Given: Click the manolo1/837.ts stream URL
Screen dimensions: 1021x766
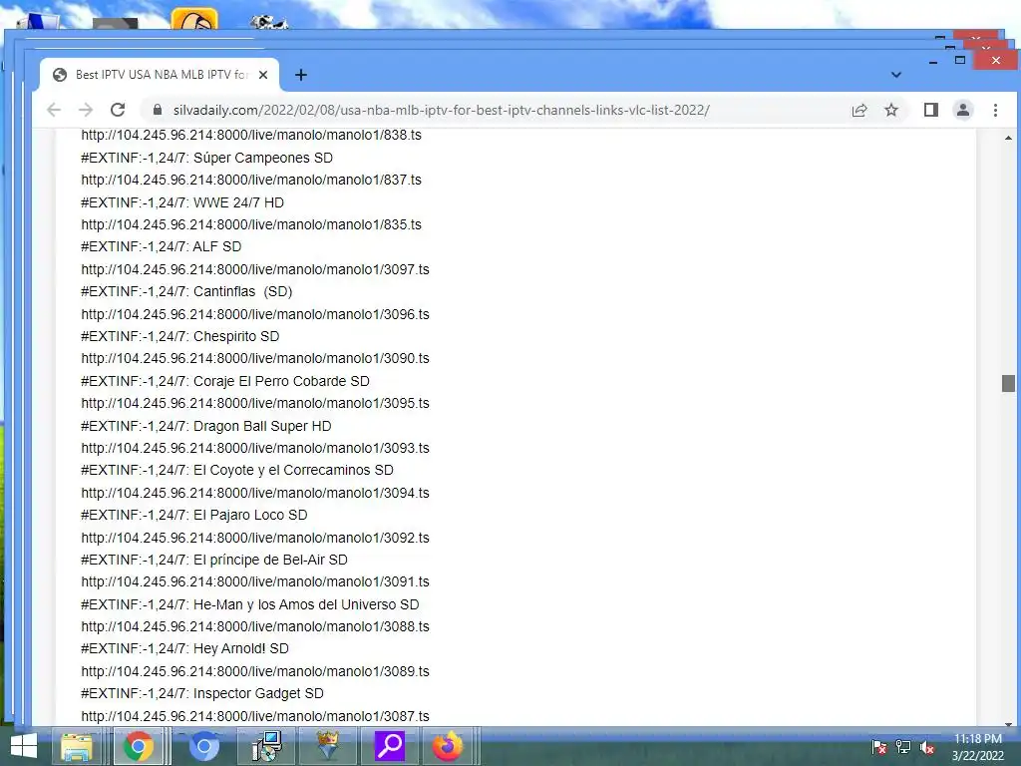Looking at the screenshot, I should [251, 180].
